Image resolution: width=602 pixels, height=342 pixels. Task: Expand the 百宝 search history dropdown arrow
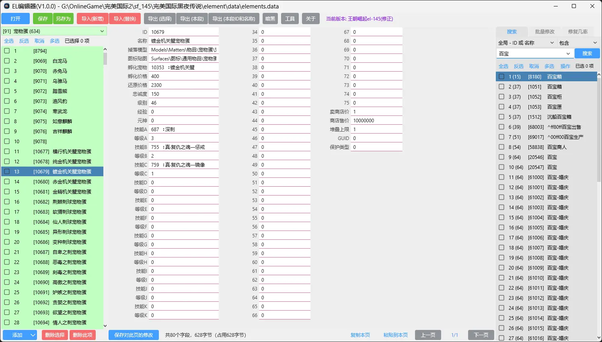pos(568,54)
